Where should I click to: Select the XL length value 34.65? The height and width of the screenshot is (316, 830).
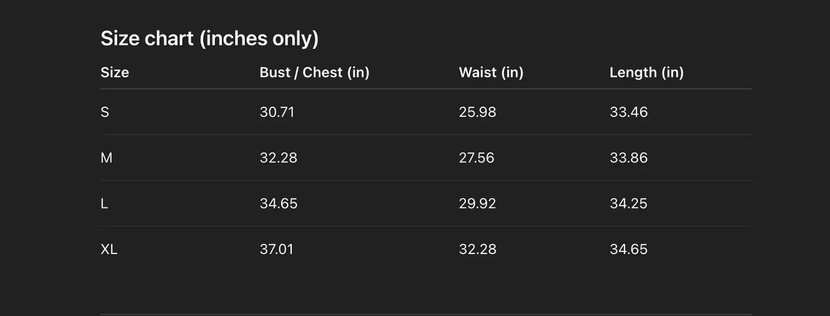point(628,249)
